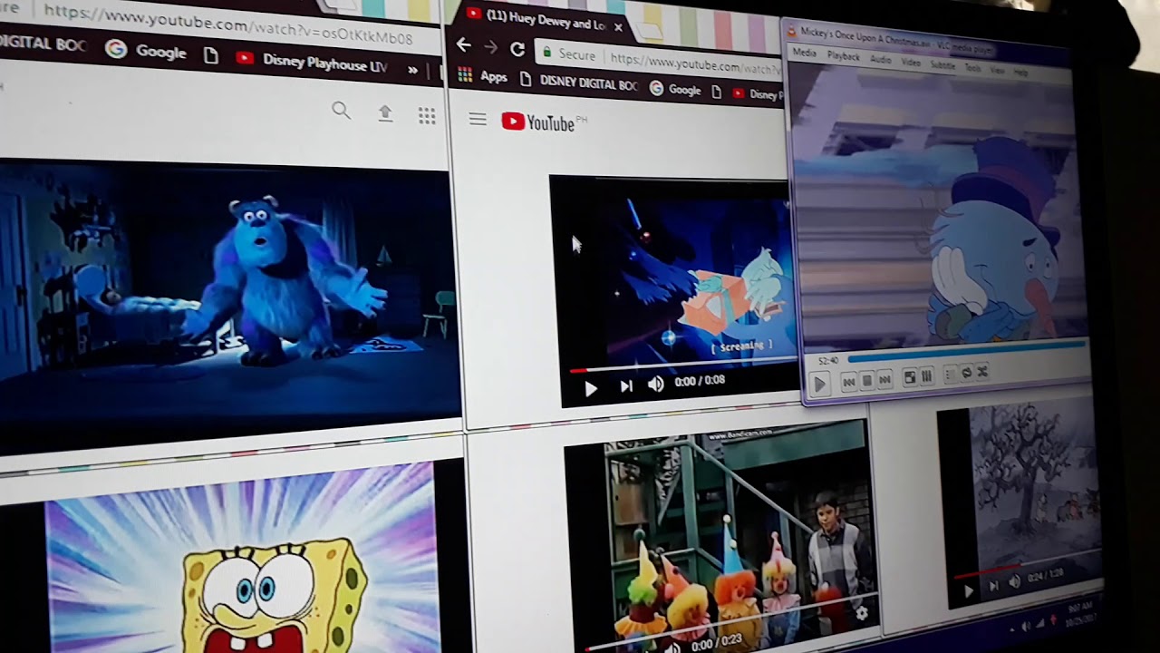Click VLC previous track button
This screenshot has width=1160, height=653.
[849, 382]
